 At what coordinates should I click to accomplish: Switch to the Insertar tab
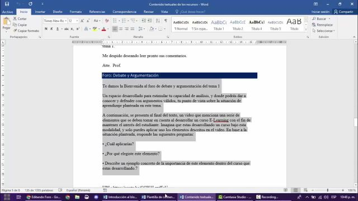tap(40, 12)
